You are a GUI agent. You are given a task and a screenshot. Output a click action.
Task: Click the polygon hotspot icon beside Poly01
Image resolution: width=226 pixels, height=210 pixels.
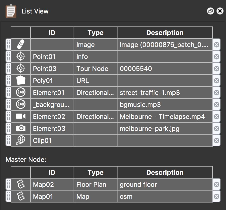21,80
